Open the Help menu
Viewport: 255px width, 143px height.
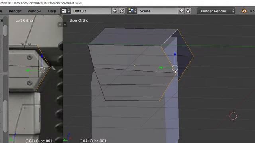tap(52, 11)
